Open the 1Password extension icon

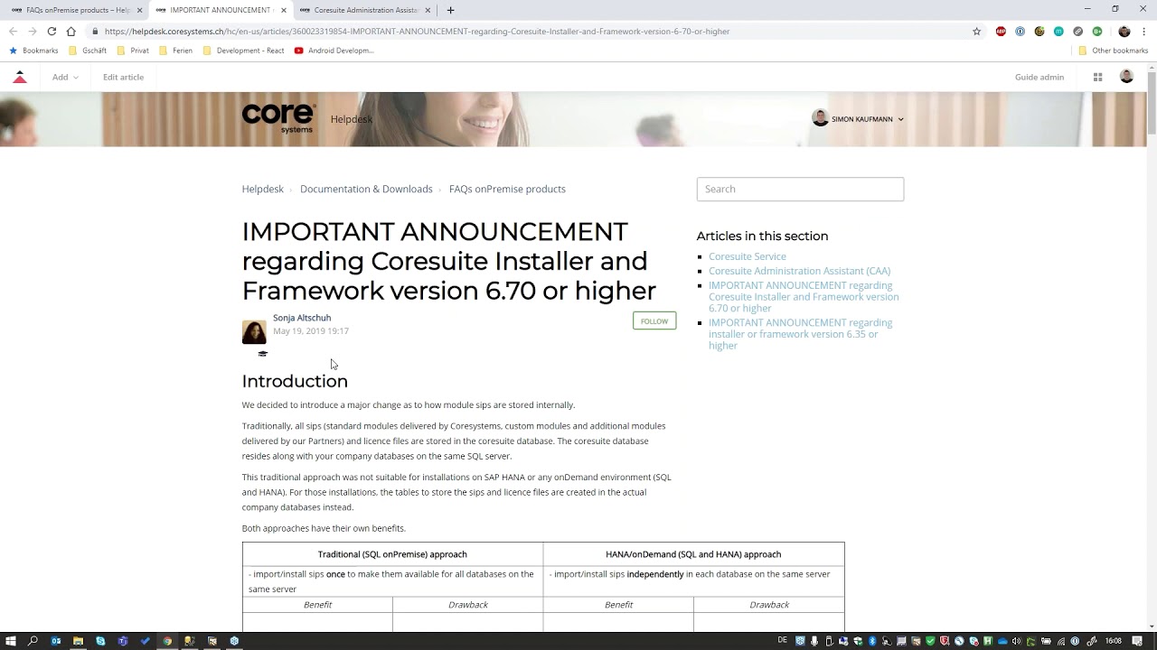click(x=1020, y=31)
